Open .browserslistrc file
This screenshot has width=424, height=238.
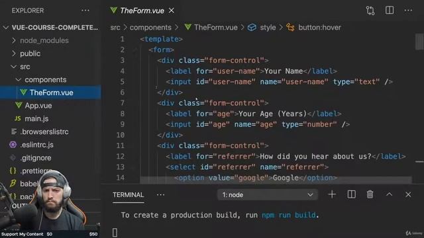click(44, 132)
